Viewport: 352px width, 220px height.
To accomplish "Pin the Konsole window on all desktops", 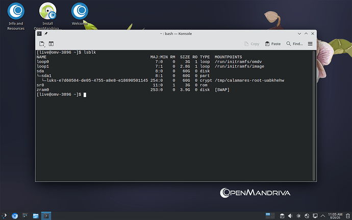I will tap(46, 34).
